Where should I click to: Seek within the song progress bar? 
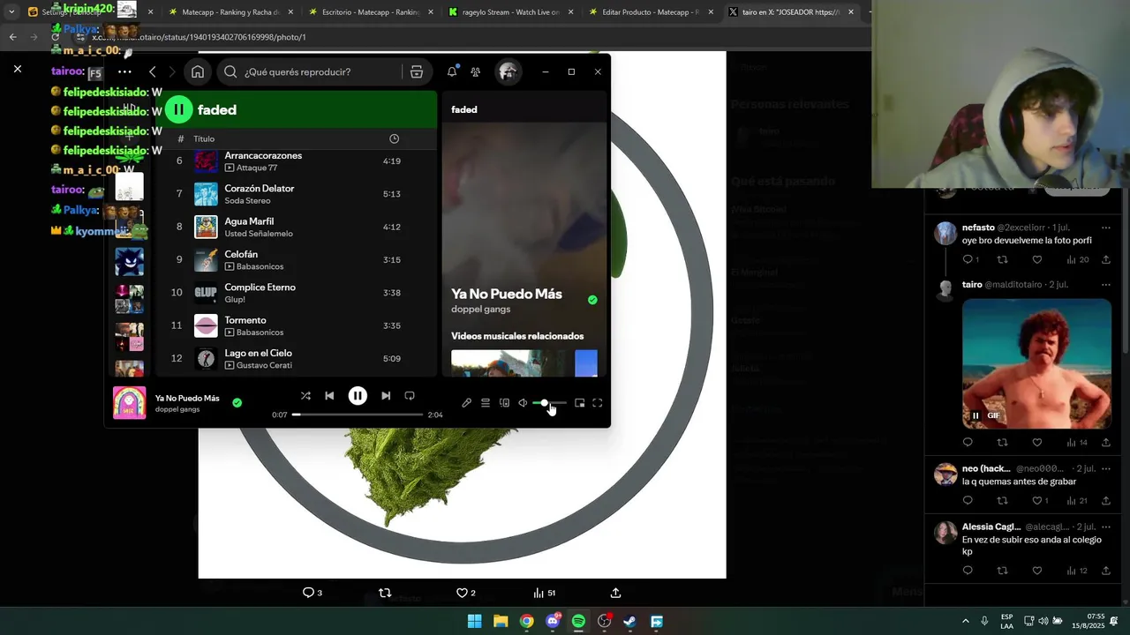(358, 415)
